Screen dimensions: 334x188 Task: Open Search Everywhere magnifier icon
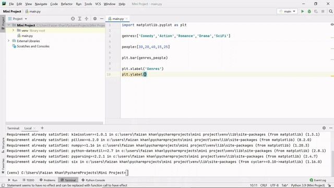click(x=330, y=11)
